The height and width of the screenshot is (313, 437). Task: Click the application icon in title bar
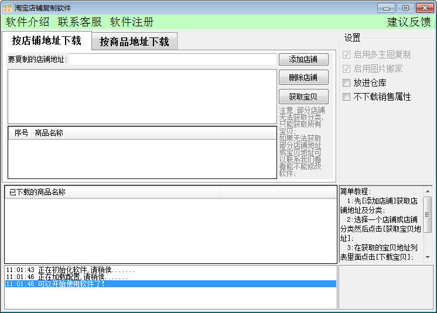(7, 8)
